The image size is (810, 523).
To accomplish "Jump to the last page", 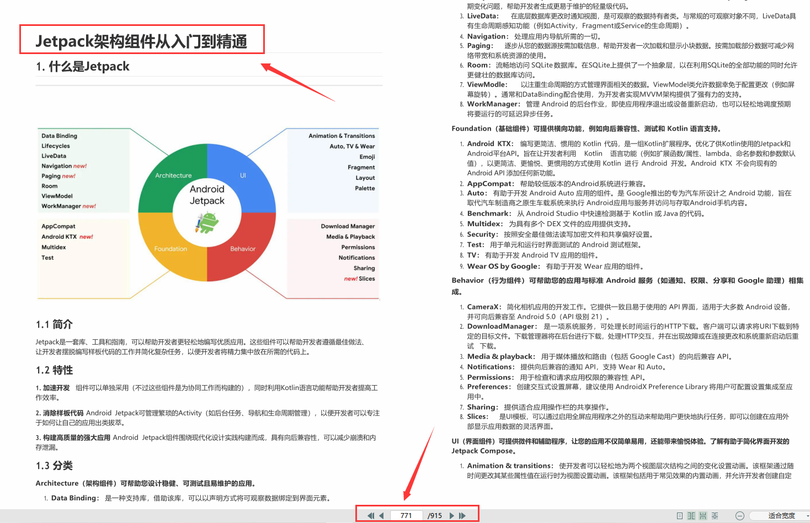I will (x=462, y=516).
